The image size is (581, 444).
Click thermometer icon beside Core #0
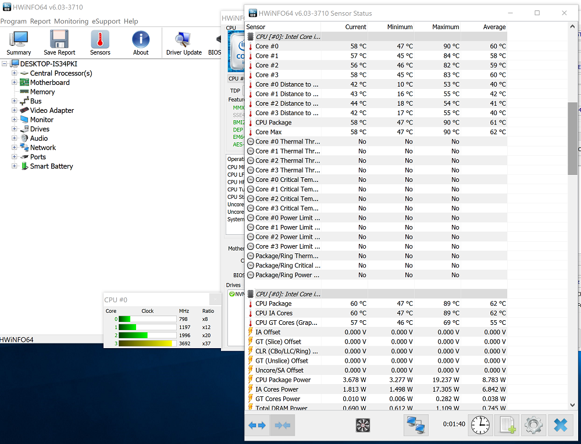pos(251,46)
